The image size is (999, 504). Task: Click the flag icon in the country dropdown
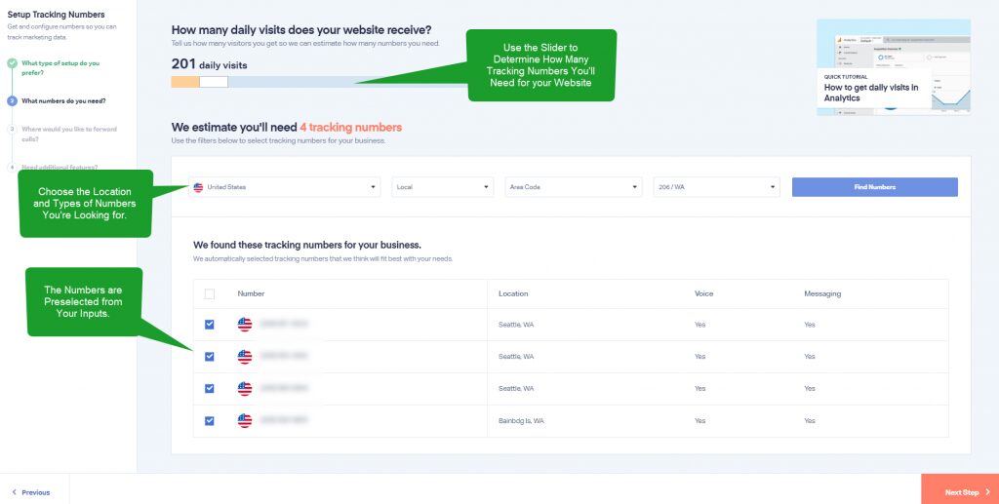[x=199, y=187]
